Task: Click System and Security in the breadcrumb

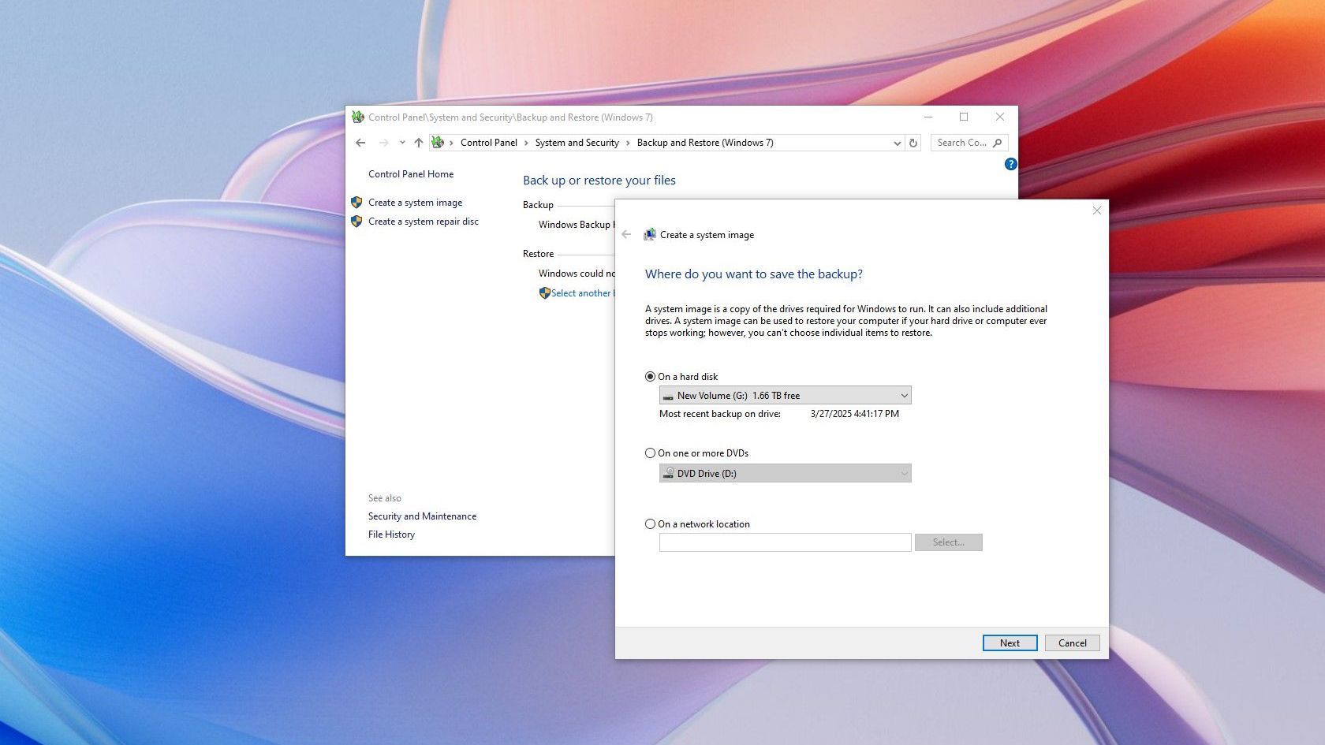Action: point(577,143)
